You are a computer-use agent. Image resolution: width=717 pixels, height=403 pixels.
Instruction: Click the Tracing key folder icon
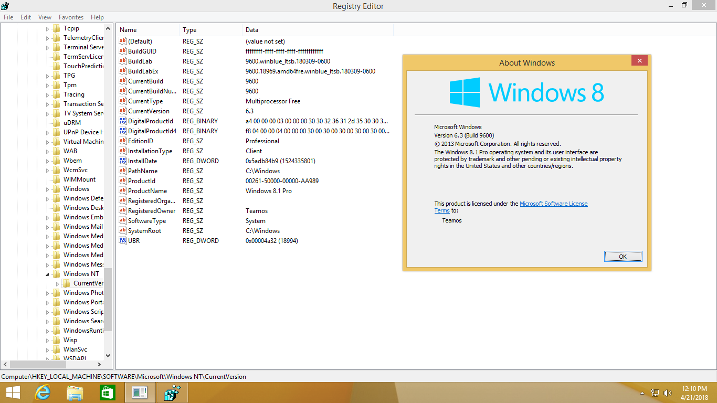tap(57, 94)
